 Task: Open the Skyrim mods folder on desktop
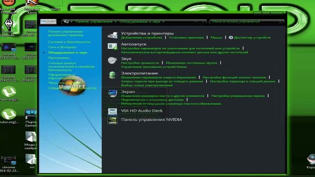tap(31, 141)
